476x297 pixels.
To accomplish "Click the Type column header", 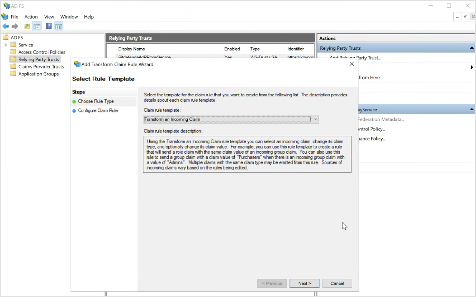I will (x=255, y=49).
